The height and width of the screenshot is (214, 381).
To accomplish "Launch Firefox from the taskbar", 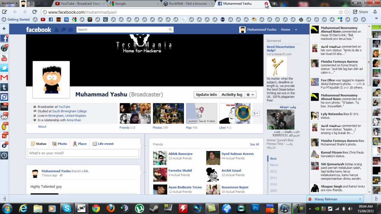I will pyautogui.click(x=110, y=208).
